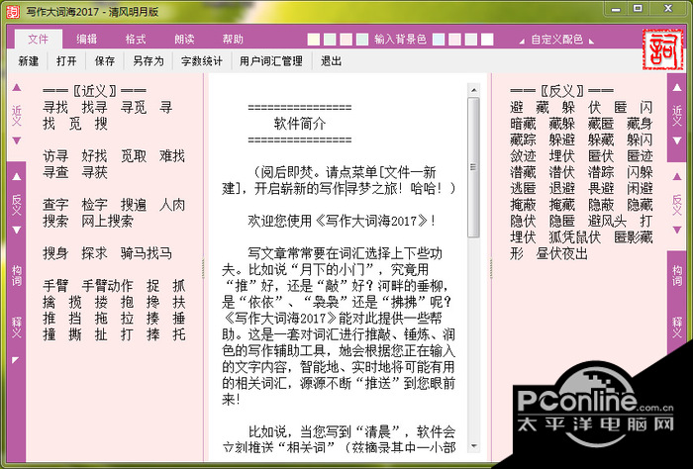Click the antonym 狐凭鼠伏
693x469 pixels.
(574, 237)
